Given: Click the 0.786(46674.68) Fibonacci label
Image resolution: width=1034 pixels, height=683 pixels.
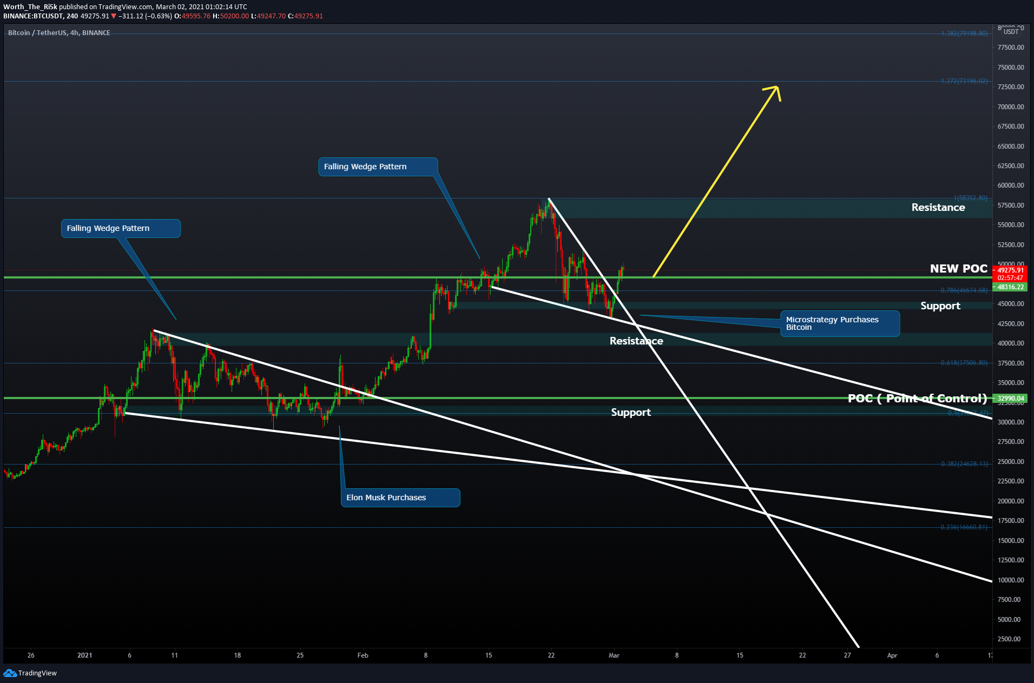Looking at the screenshot, I should (x=964, y=290).
